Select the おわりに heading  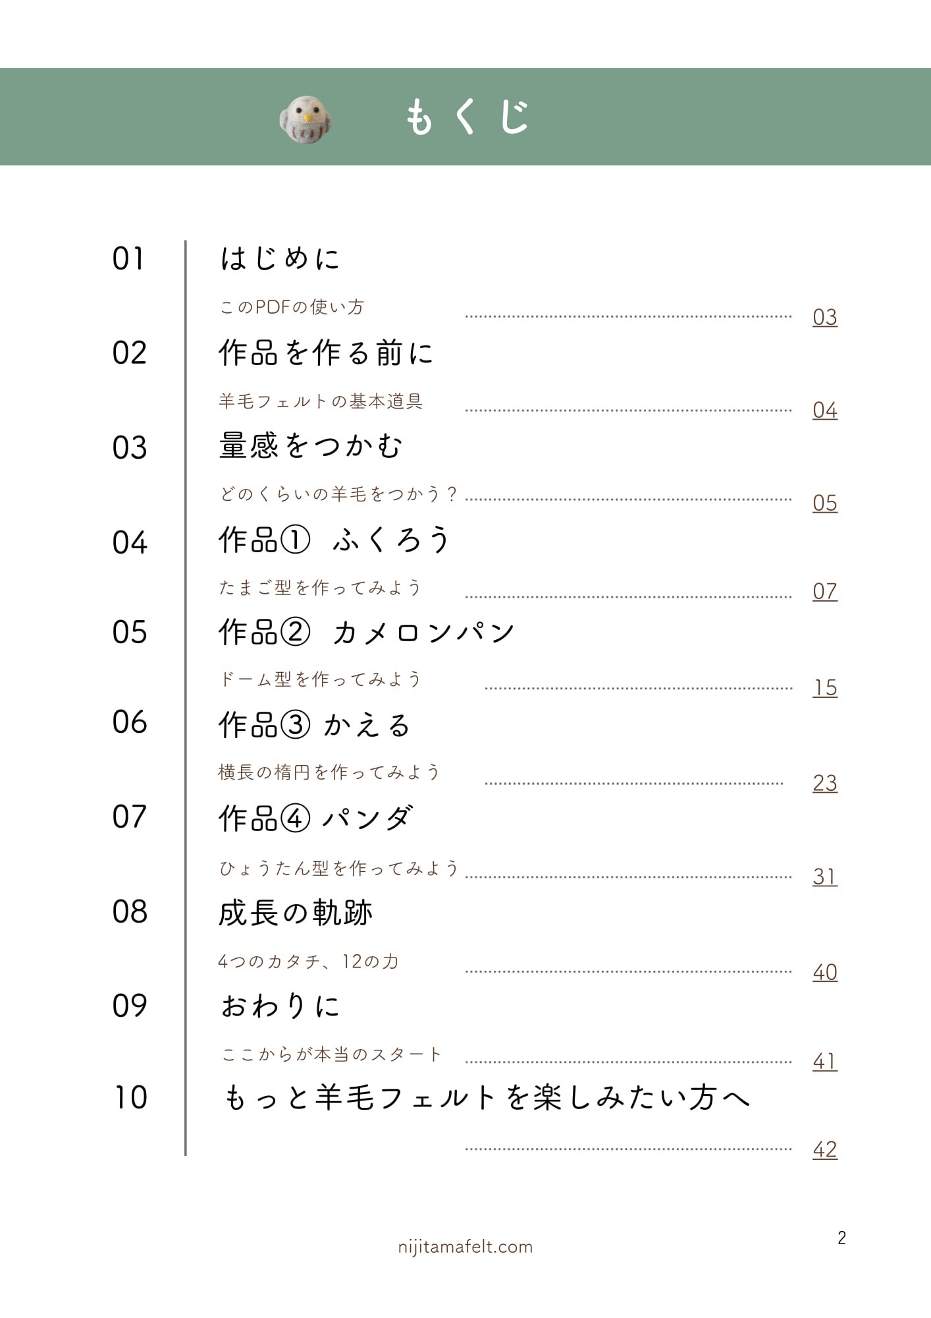[x=280, y=1006]
